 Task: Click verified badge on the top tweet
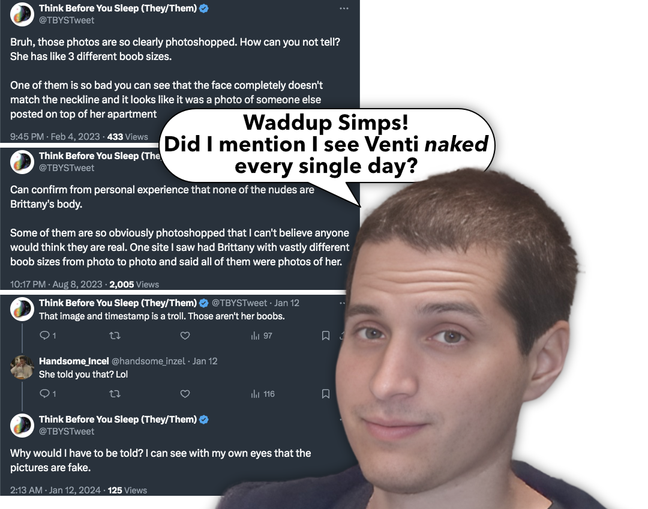pyautogui.click(x=204, y=8)
